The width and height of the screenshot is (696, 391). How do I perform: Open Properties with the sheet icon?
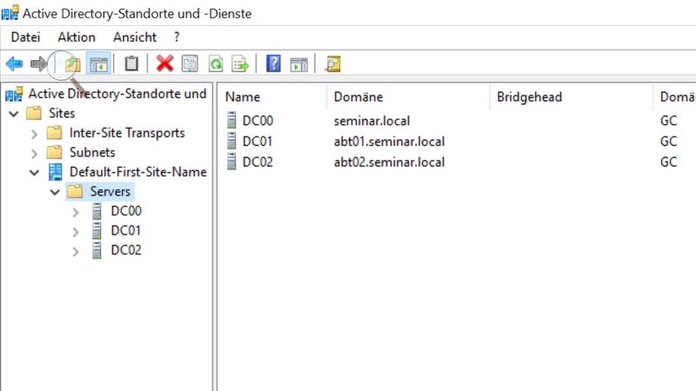click(190, 63)
